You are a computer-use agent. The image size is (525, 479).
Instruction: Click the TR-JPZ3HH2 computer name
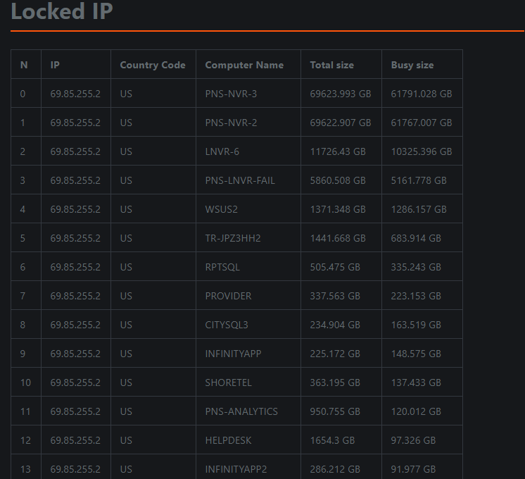[x=233, y=238]
